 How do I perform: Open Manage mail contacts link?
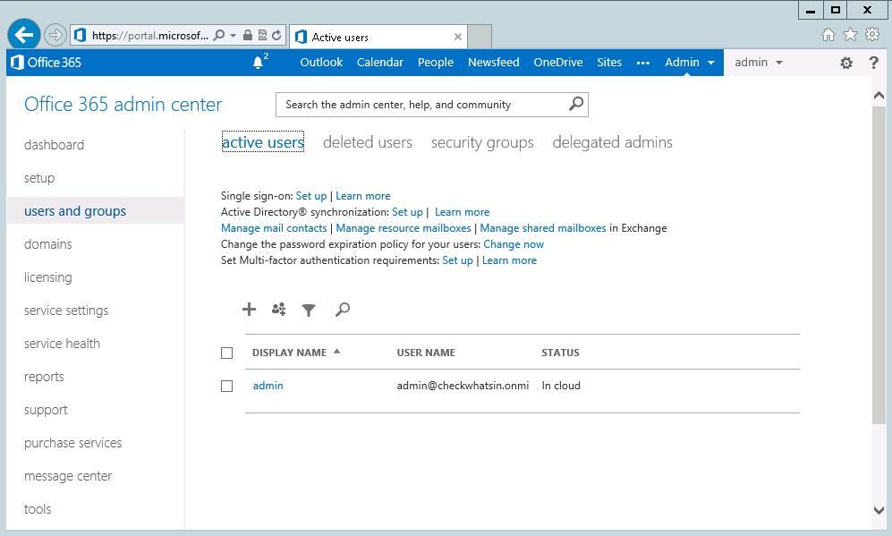coord(274,228)
